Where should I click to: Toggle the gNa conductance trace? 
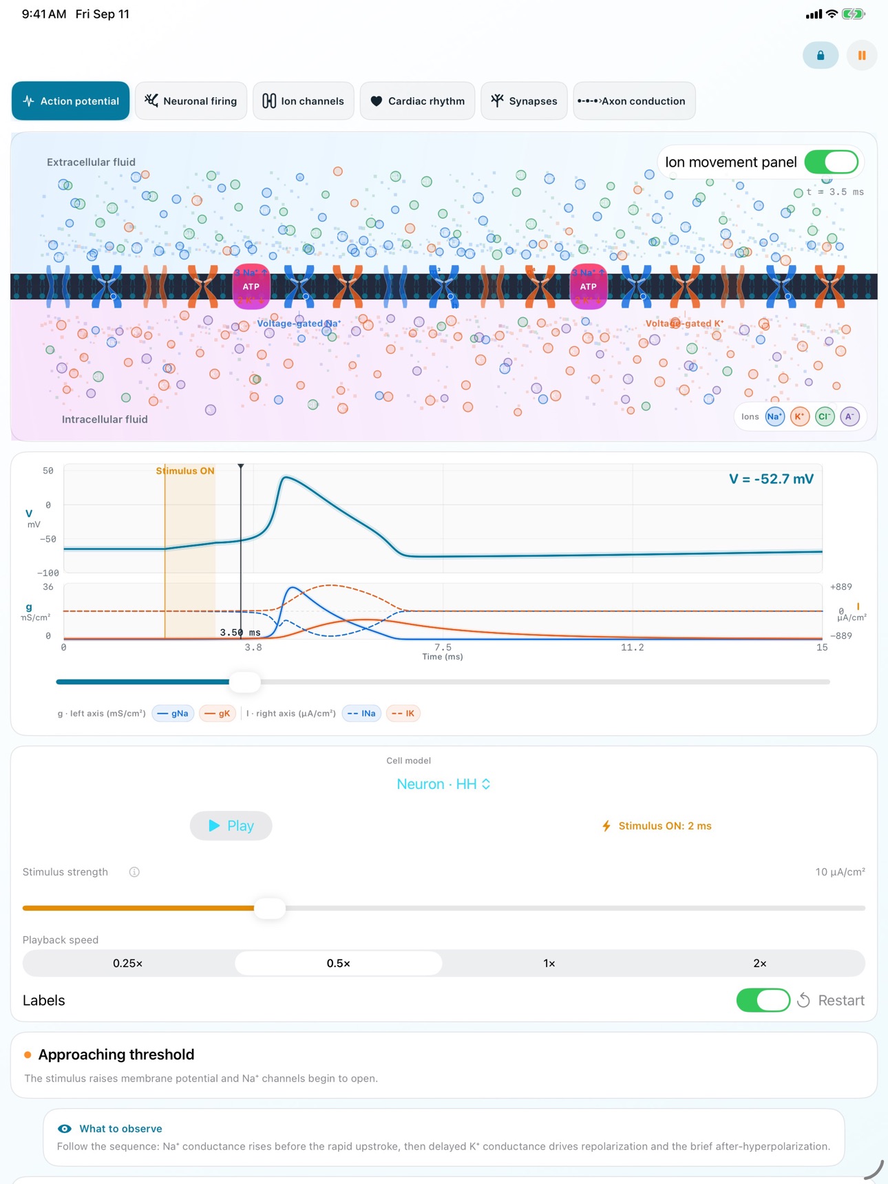(x=173, y=714)
